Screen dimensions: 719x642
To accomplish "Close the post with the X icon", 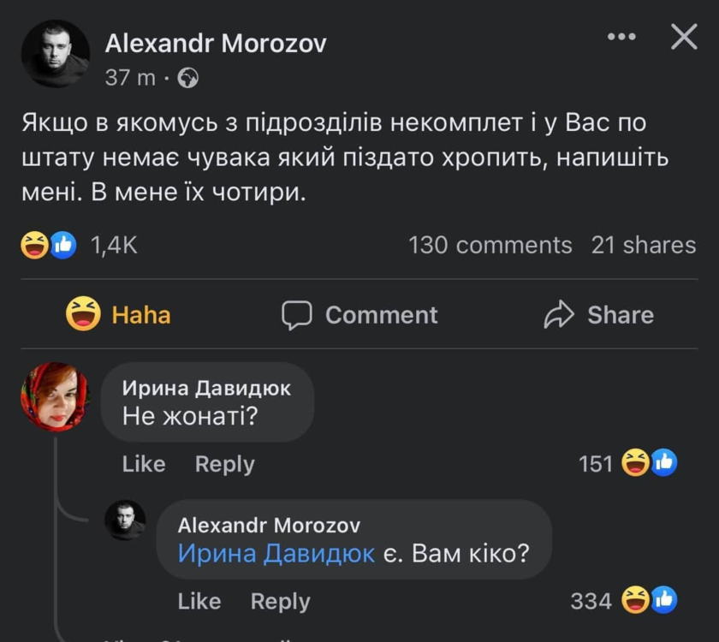I will pos(683,37).
